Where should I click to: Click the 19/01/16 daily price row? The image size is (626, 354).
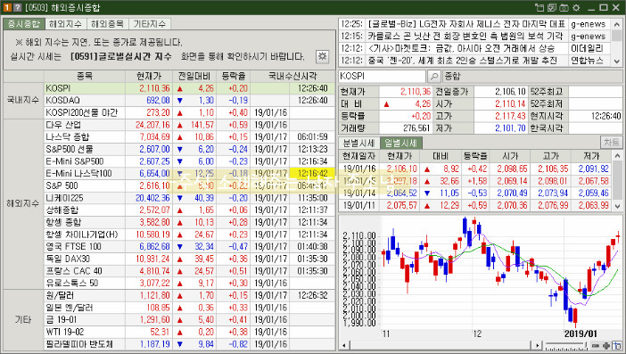[x=475, y=169]
